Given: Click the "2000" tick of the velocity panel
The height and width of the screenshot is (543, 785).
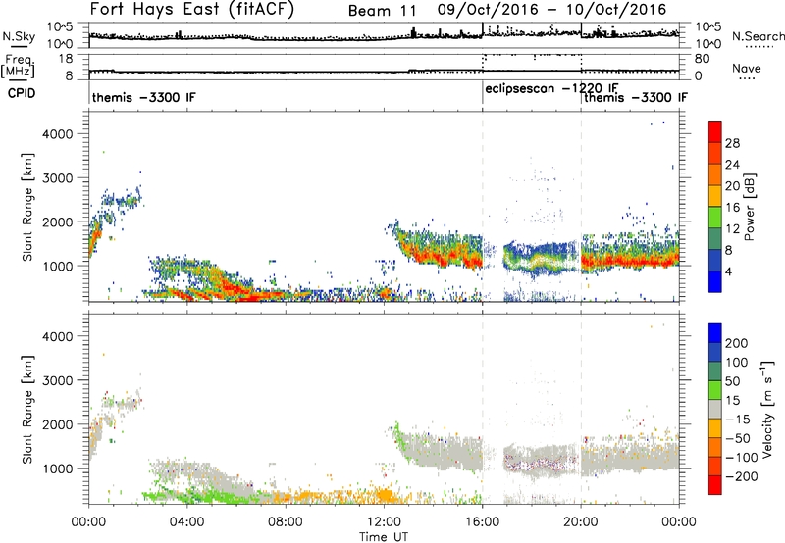Looking at the screenshot, I should click(x=57, y=424).
